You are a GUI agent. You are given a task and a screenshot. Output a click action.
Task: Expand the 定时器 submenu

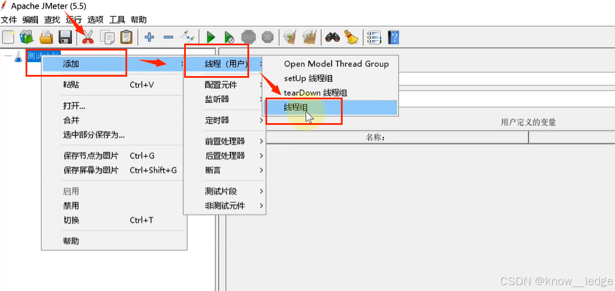(225, 120)
